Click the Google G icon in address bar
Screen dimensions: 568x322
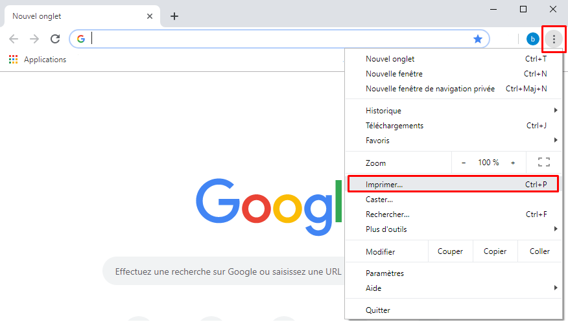(81, 39)
